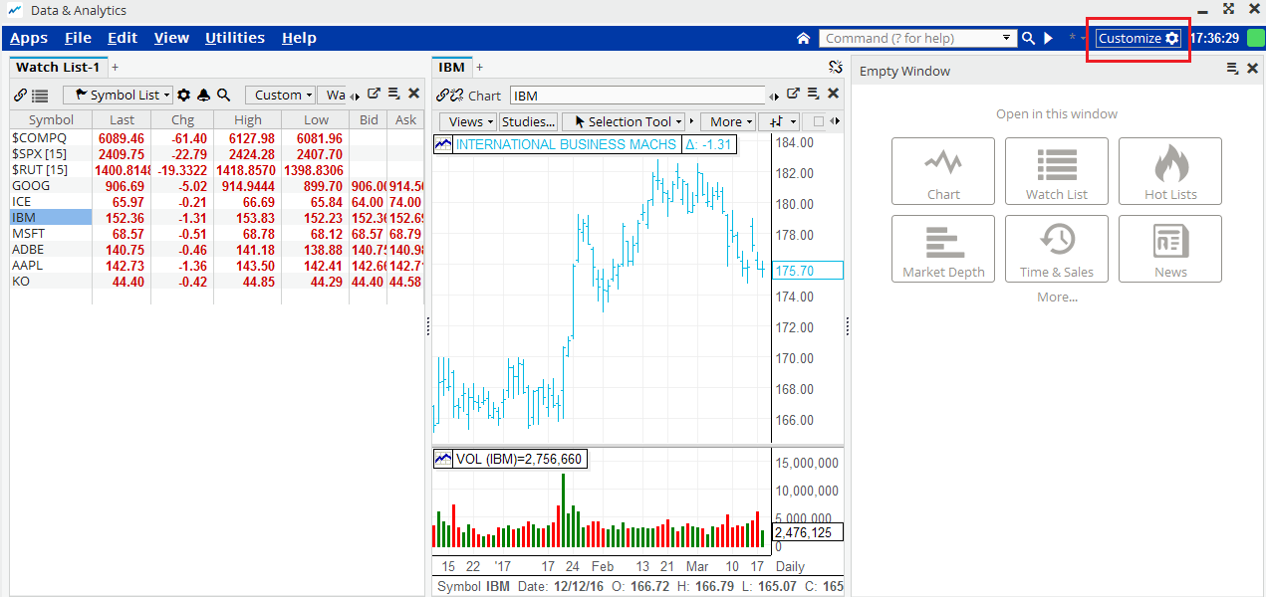Open the Help menu
The image size is (1266, 597).
point(299,38)
